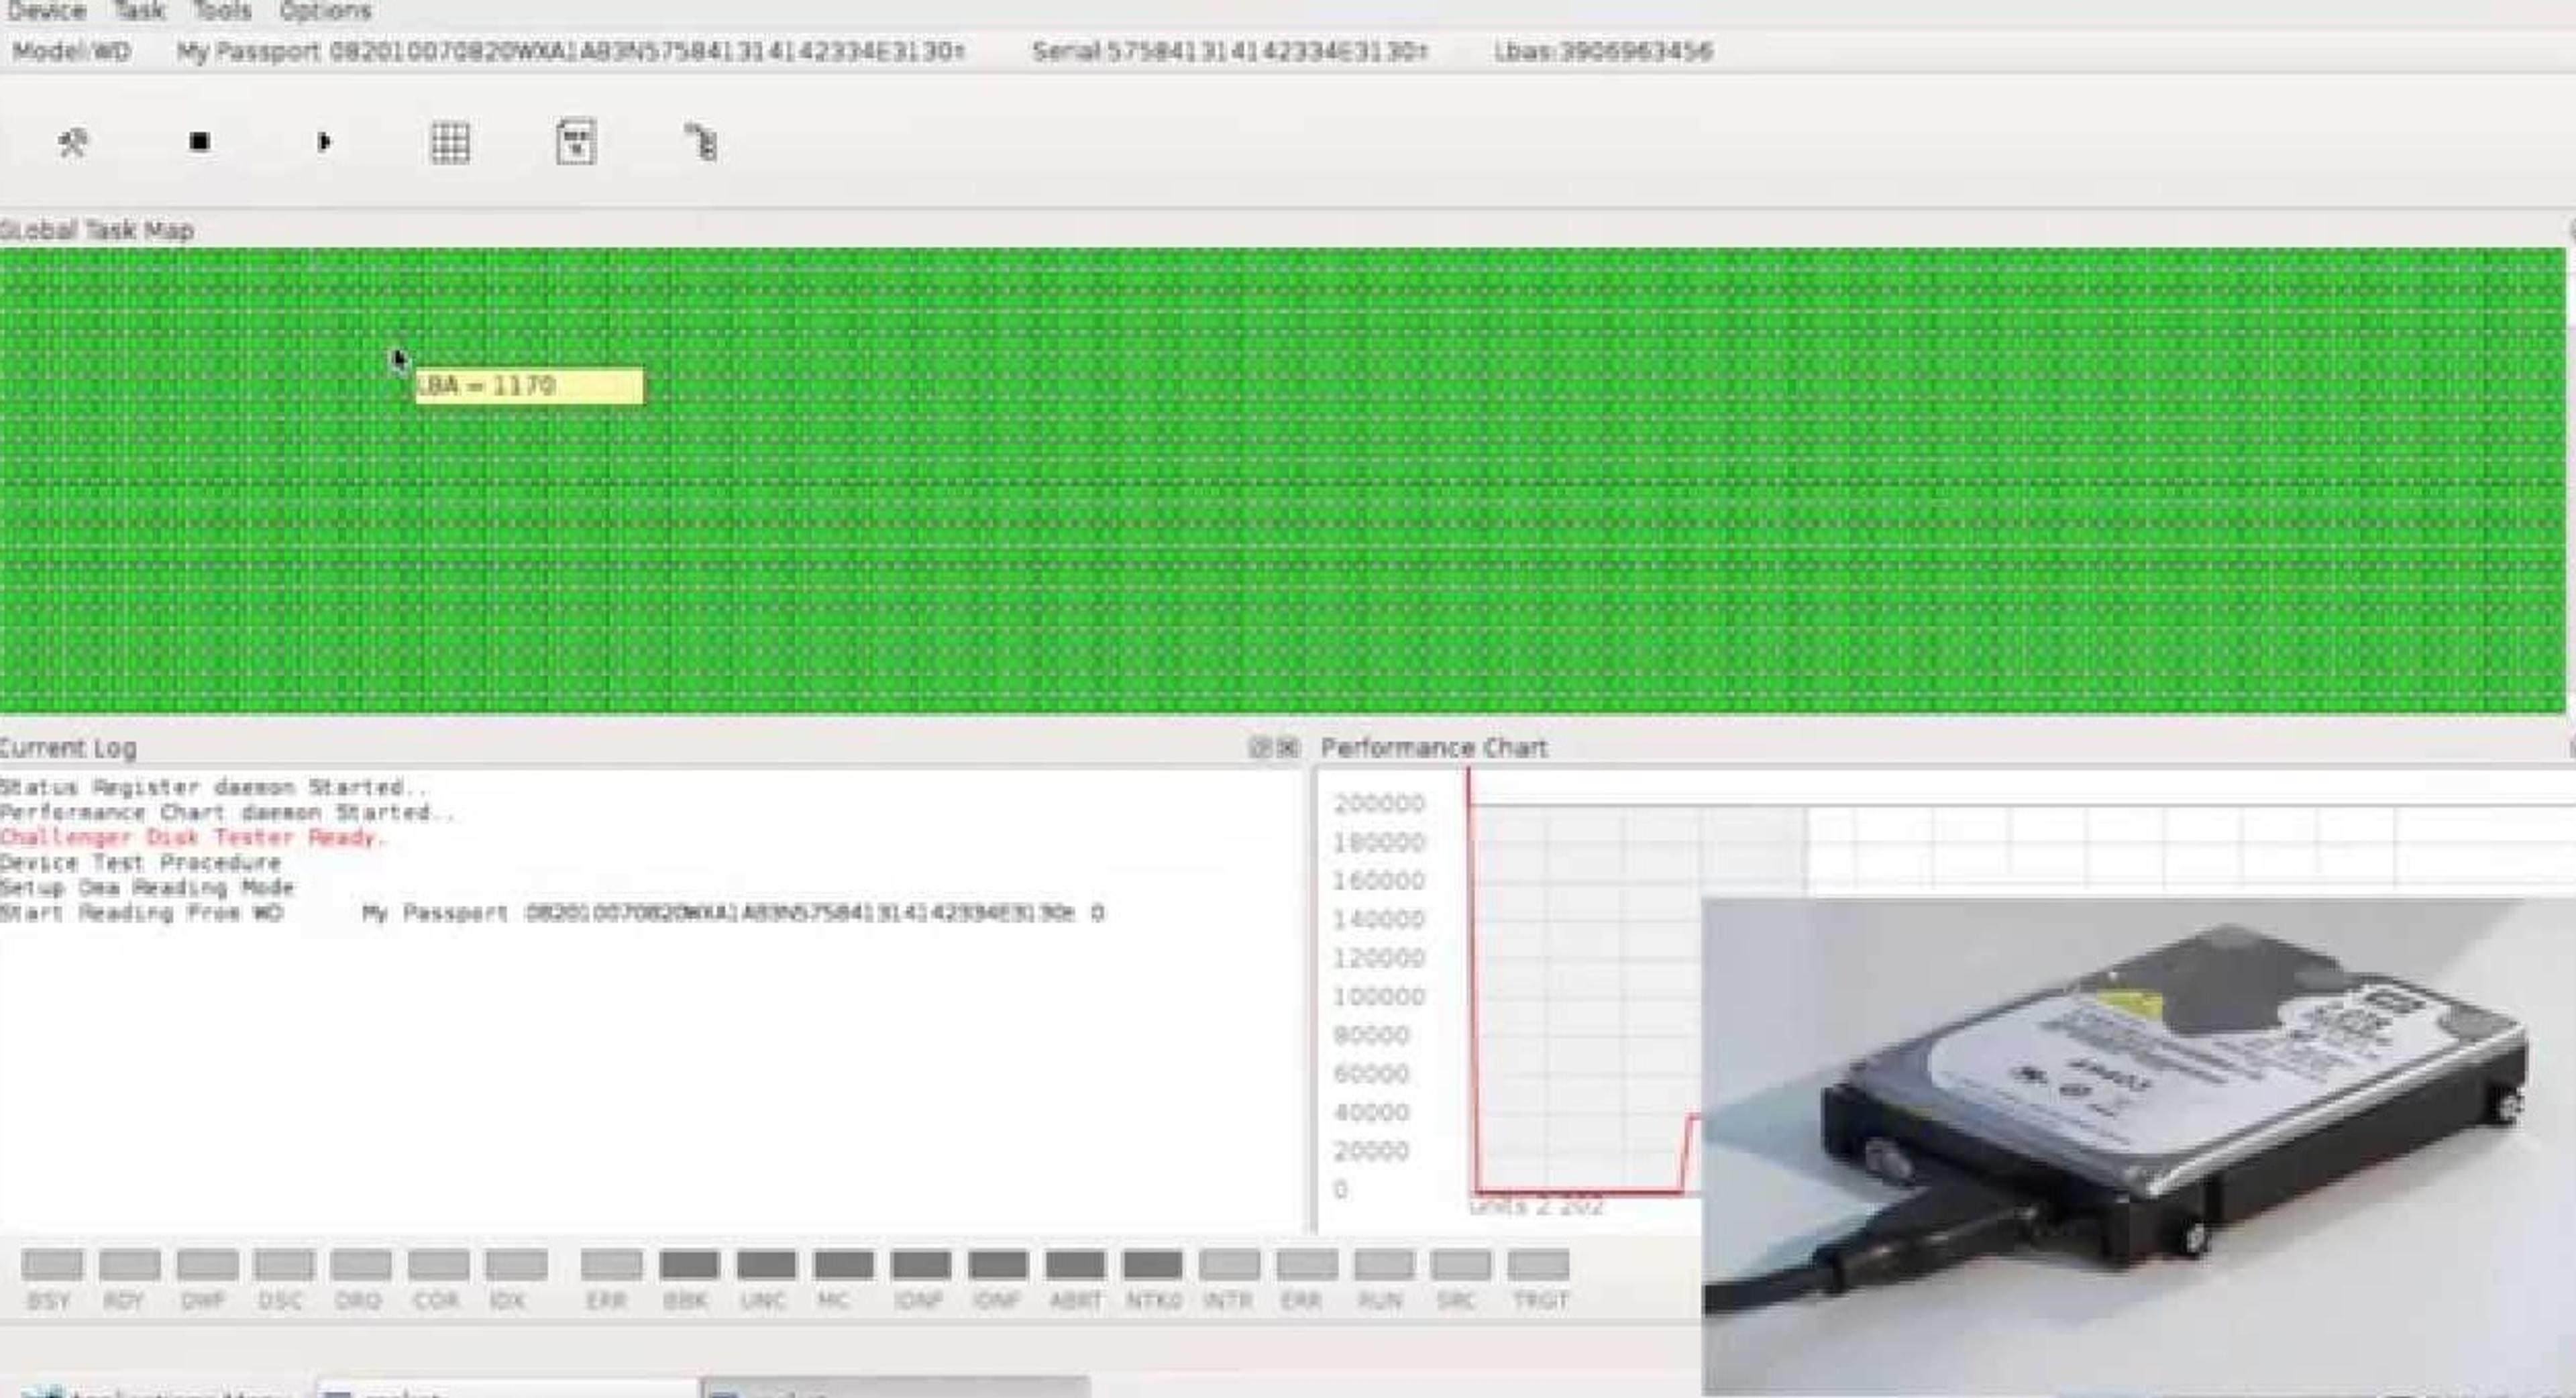Screen dimensions: 2576x1398
Task: Click the TRGT status indicator
Action: click(x=1539, y=1265)
